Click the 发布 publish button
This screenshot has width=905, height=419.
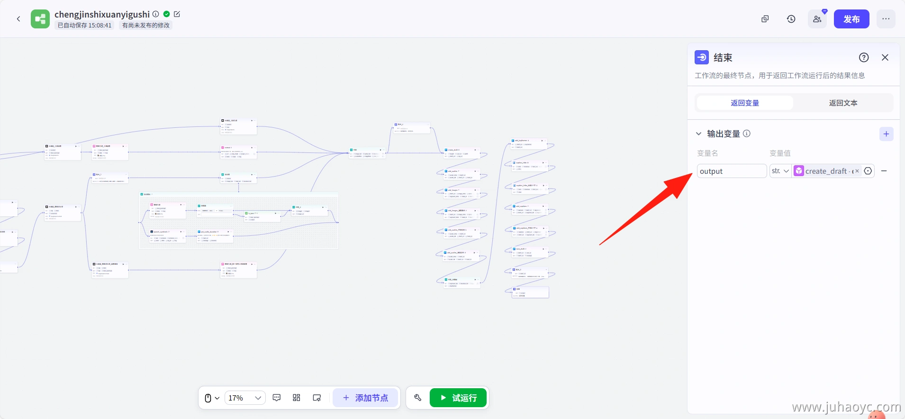point(851,19)
